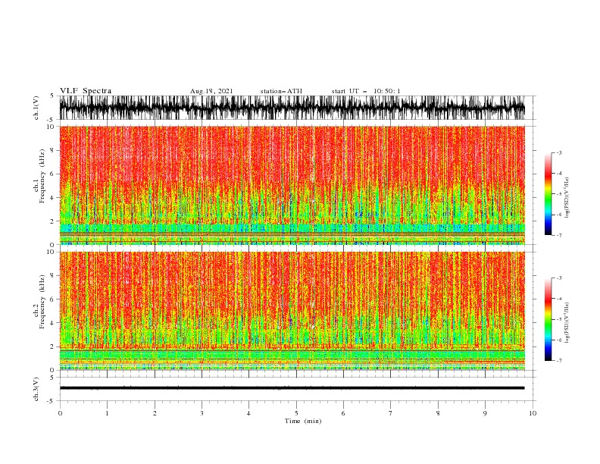Viewport: 600px width, 464px height.
Task: Click the ch.1 PSD color bar
Action: (x=548, y=194)
